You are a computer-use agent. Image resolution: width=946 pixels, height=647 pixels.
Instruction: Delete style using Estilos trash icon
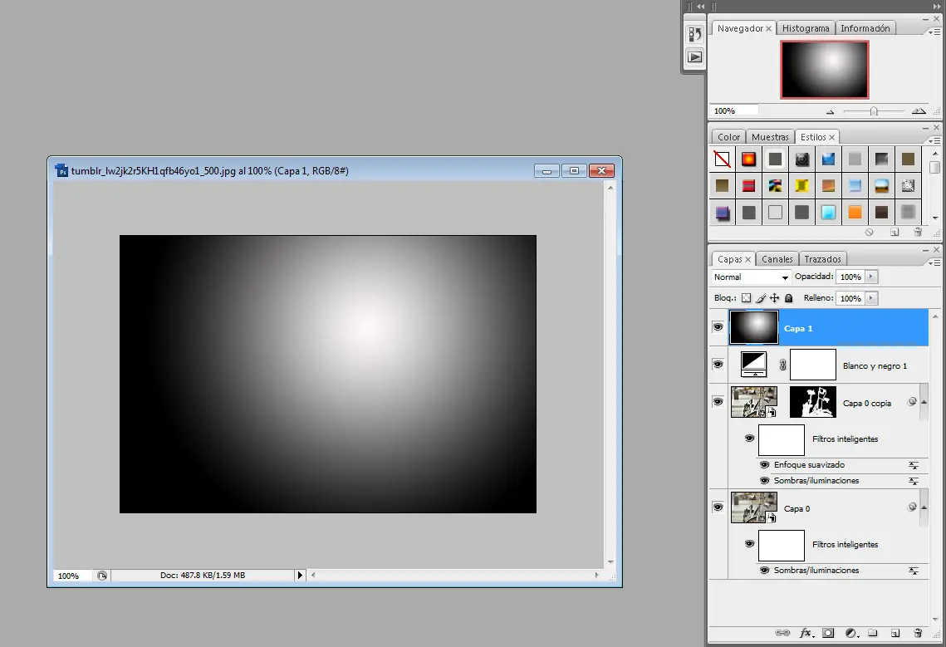(918, 232)
